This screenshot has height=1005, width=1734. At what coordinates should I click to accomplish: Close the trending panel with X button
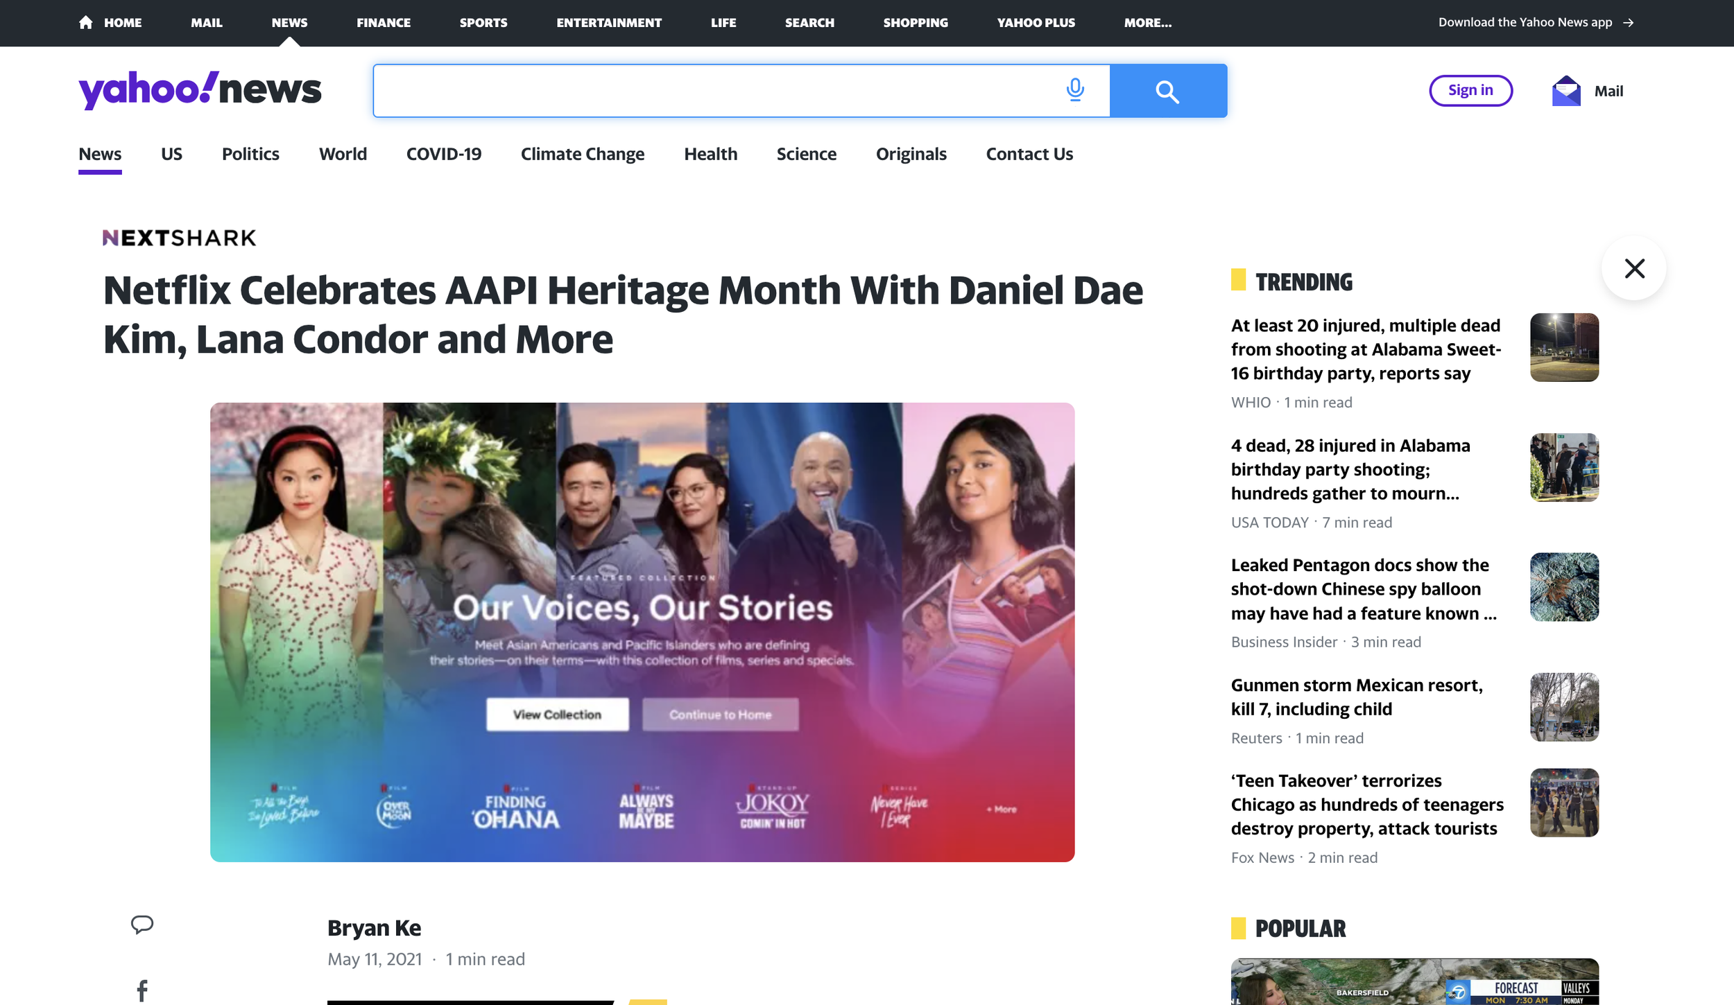pos(1634,268)
